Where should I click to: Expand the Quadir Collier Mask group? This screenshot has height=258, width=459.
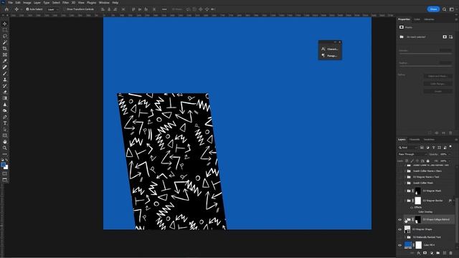click(405, 183)
